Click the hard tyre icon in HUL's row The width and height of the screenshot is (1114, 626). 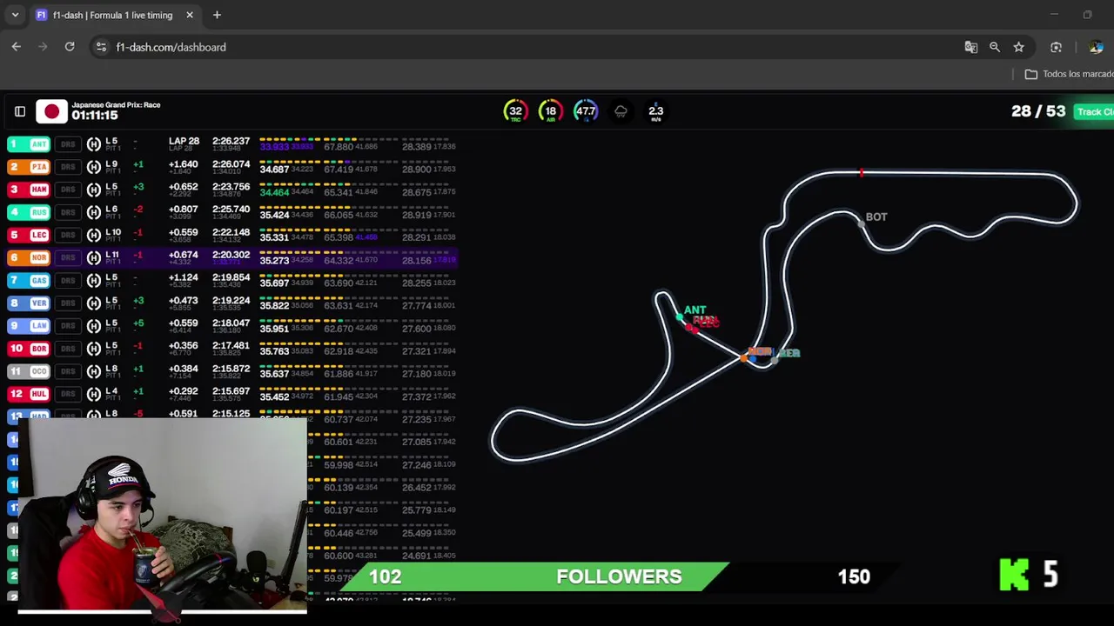(94, 394)
